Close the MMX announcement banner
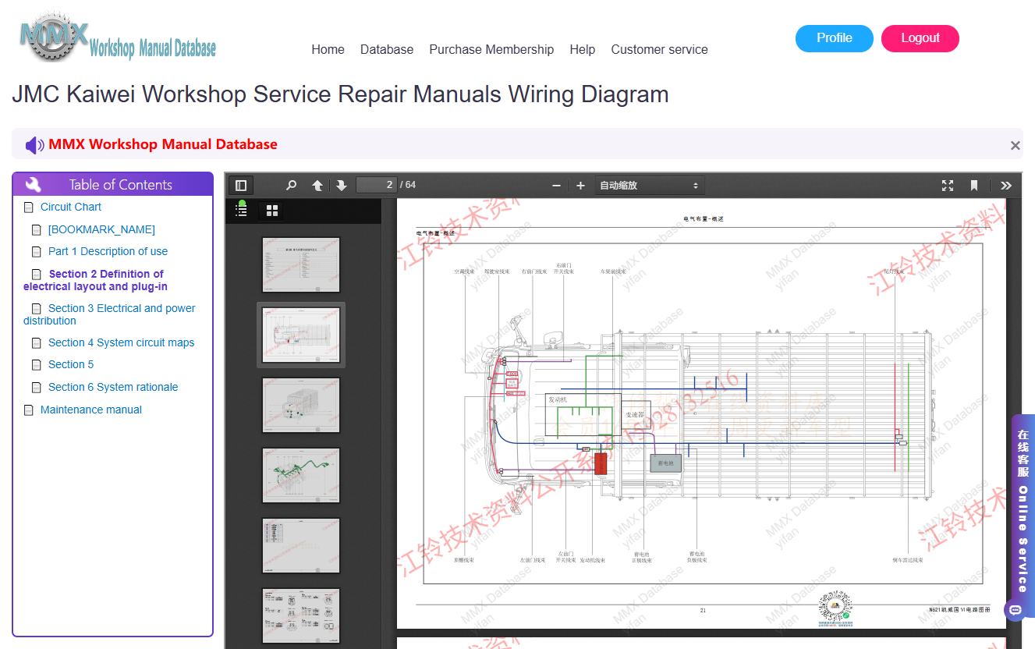This screenshot has width=1035, height=649. click(x=1015, y=145)
